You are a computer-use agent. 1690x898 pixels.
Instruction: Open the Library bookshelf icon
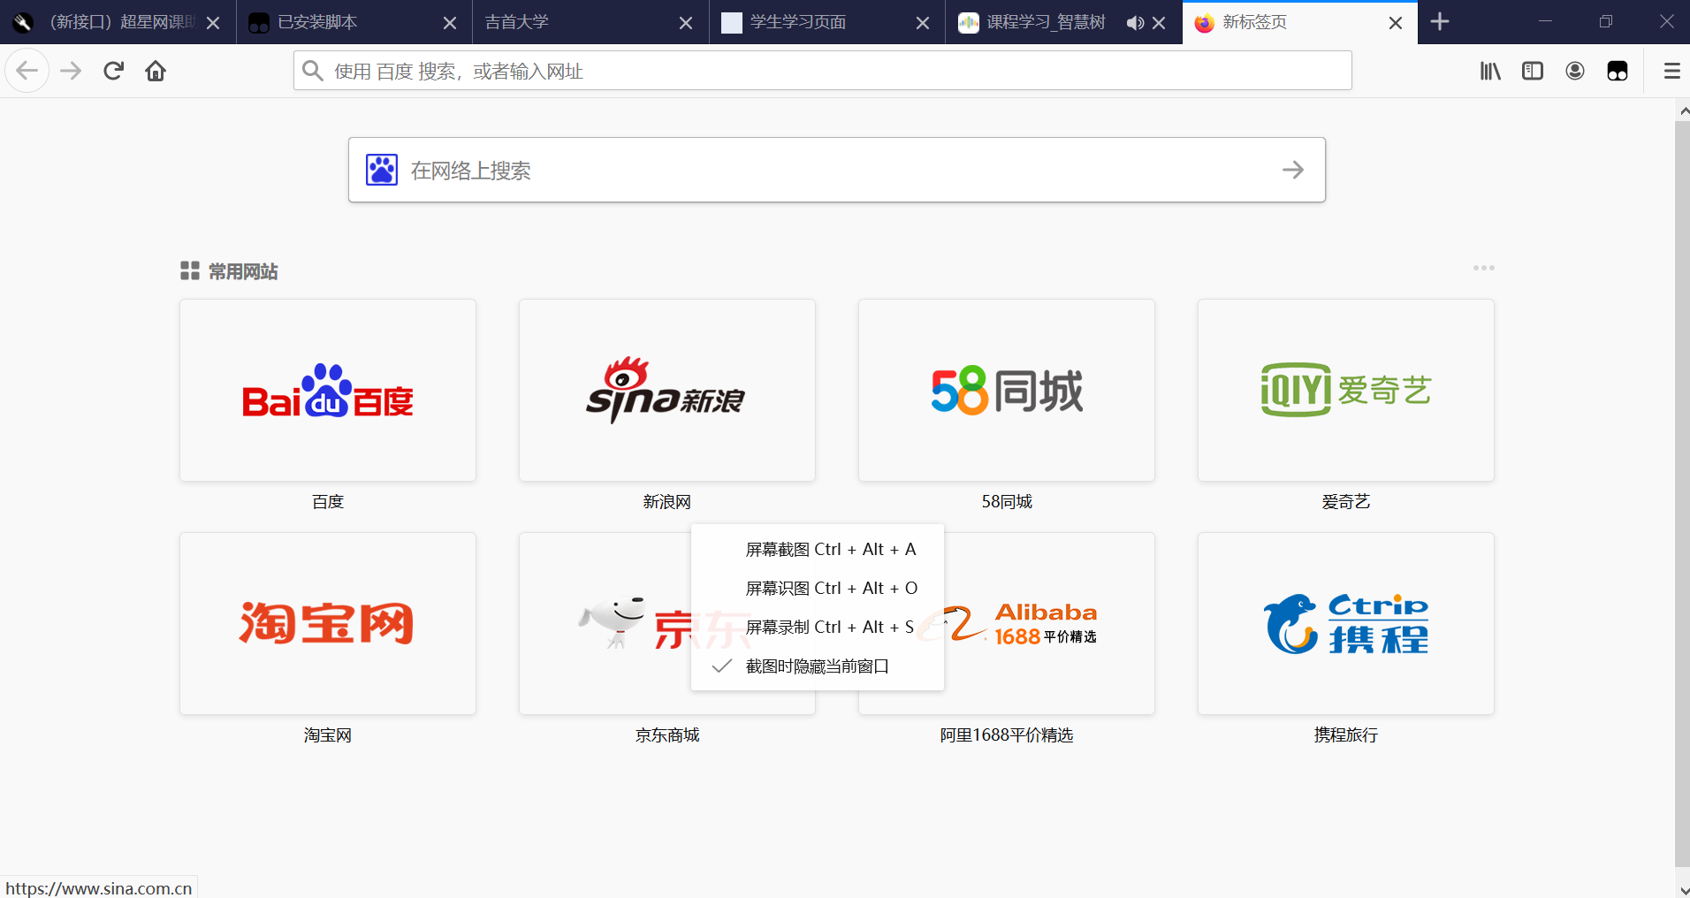pos(1490,71)
